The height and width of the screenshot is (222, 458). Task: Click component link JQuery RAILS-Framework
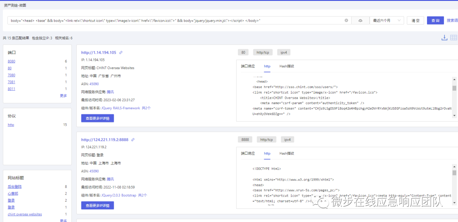tap(120, 108)
